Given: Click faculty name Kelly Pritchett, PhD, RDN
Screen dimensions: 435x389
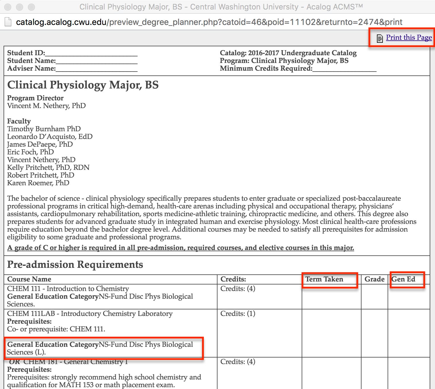Looking at the screenshot, I should coord(48,167).
